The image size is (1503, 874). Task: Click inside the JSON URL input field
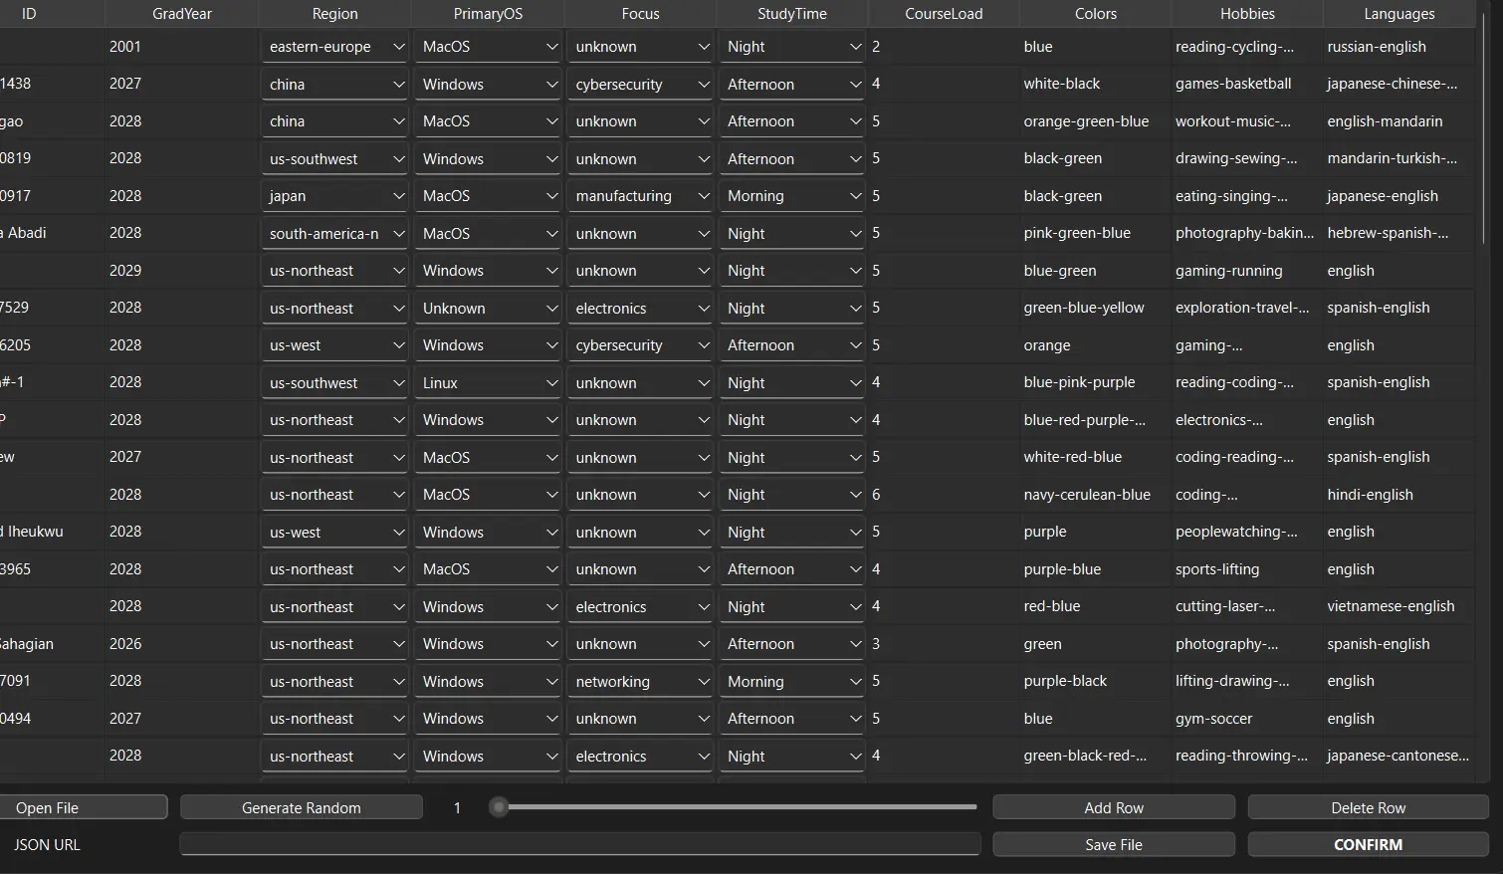579,843
